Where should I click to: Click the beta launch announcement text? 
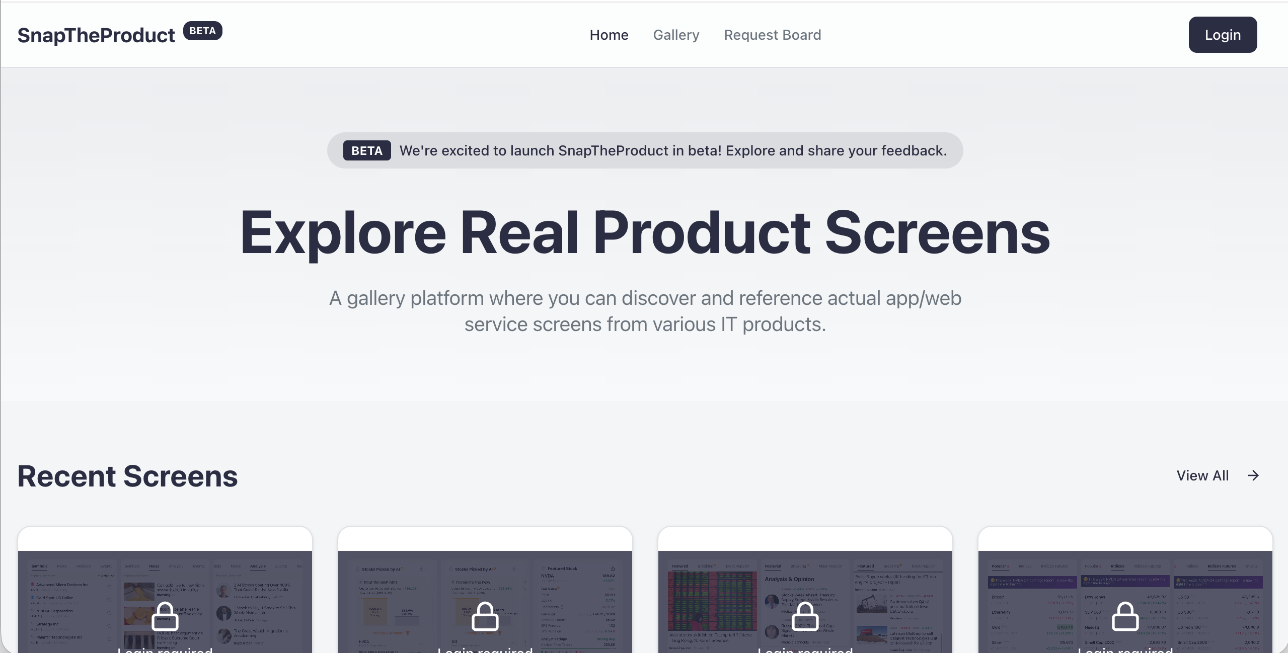point(673,150)
